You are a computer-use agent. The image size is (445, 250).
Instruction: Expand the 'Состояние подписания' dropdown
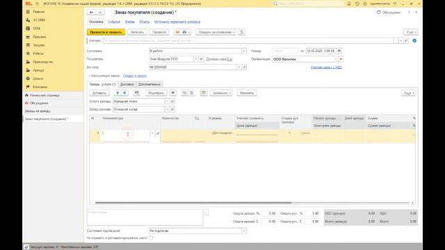pos(244,231)
